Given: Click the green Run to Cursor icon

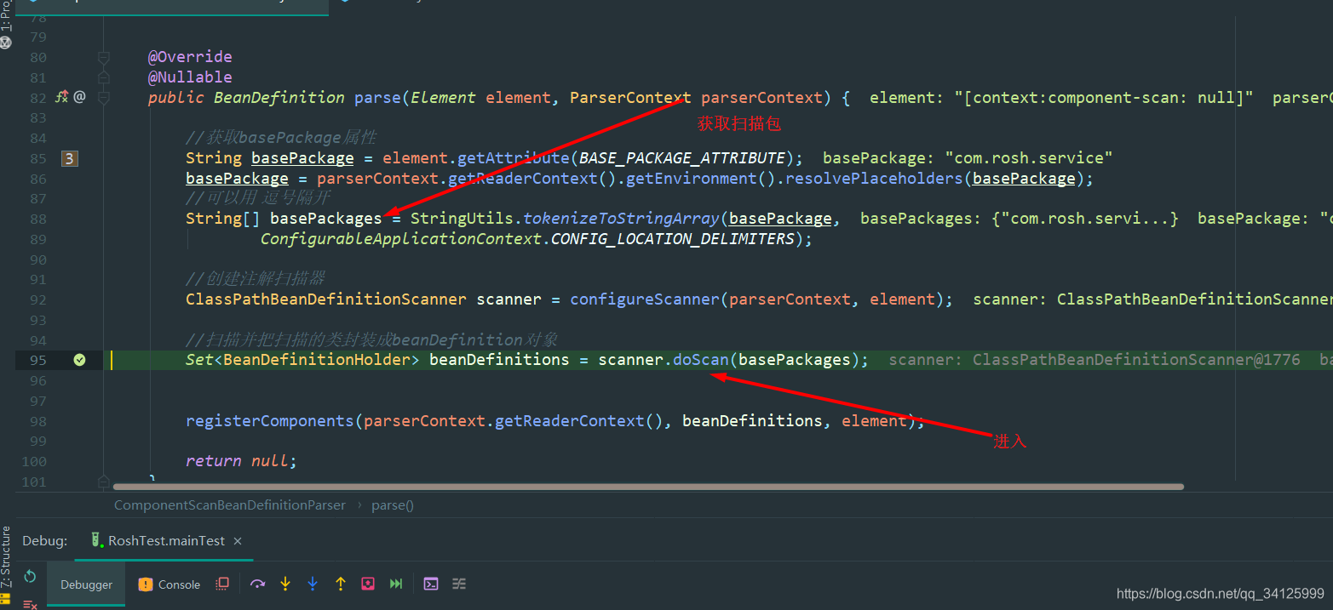Looking at the screenshot, I should 396,584.
